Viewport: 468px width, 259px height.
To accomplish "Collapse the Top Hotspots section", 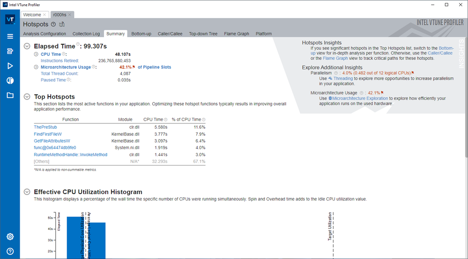I will pos(27,96).
